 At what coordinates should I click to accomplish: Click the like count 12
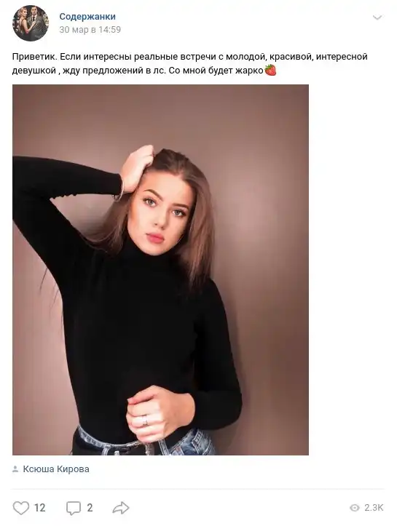tap(39, 508)
